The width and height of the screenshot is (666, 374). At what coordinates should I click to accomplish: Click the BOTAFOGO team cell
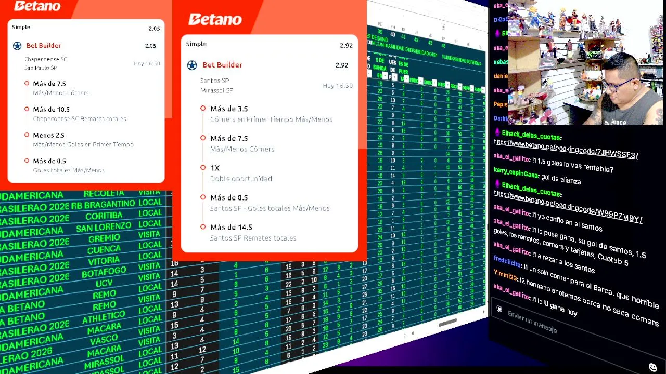pos(104,273)
